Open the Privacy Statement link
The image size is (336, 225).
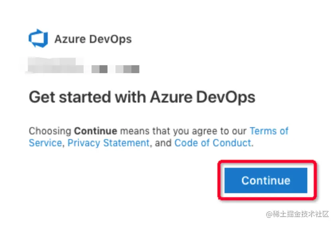pyautogui.click(x=108, y=143)
